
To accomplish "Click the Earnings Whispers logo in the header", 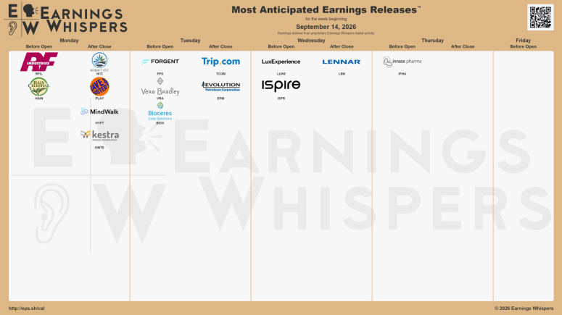I will pos(66,20).
